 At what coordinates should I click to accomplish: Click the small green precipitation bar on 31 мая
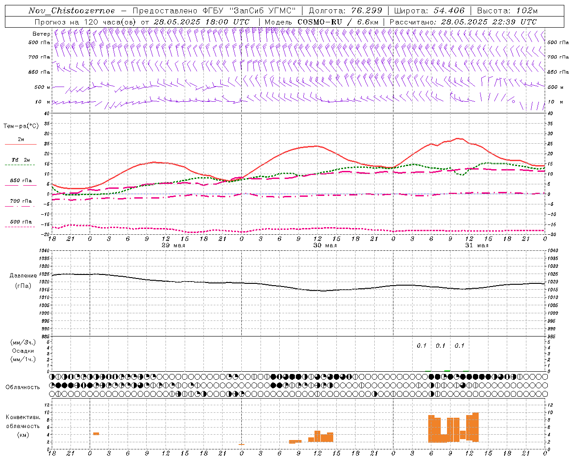pyautogui.click(x=447, y=371)
